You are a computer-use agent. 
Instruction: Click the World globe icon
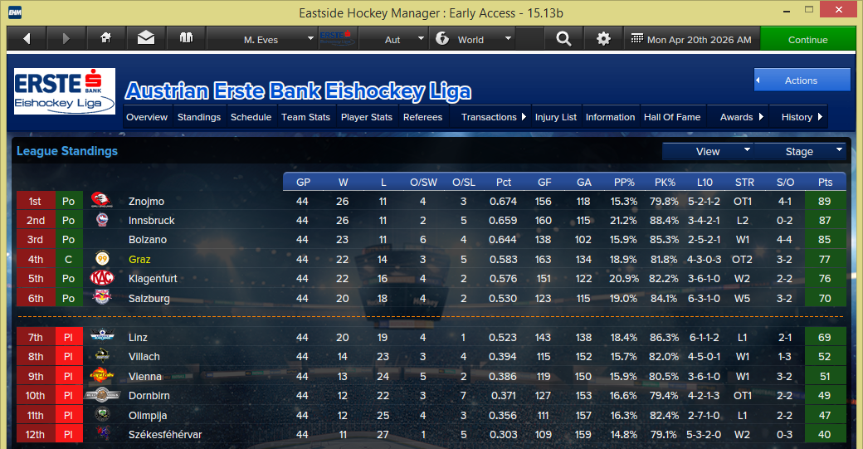[x=442, y=39]
